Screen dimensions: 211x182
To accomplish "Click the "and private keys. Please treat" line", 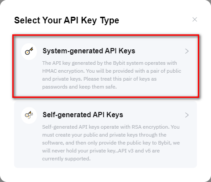I will pyautogui.click(x=99, y=79).
